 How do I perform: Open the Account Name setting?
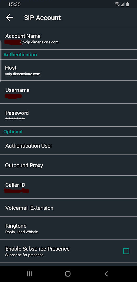click(68, 38)
